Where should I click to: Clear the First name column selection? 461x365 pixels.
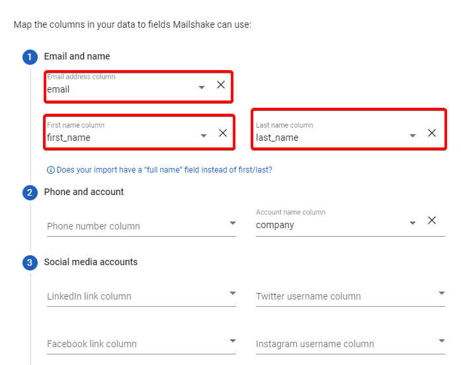(x=223, y=133)
